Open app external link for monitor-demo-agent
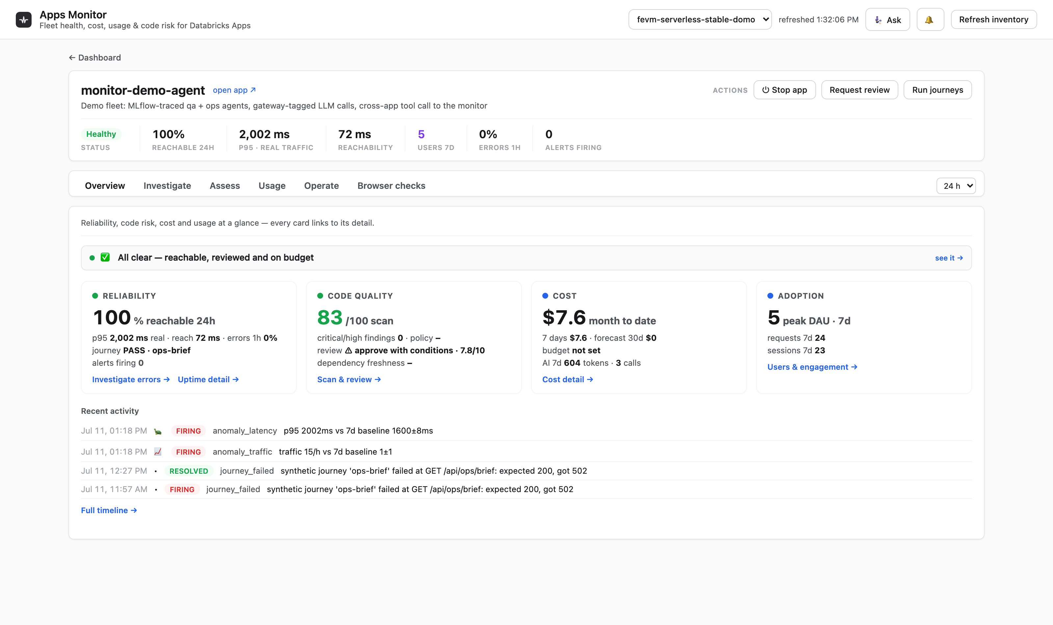Image resolution: width=1053 pixels, height=625 pixels. [234, 90]
